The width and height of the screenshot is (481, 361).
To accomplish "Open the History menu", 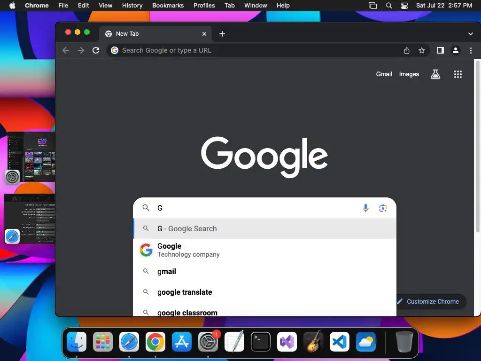I will click(132, 6).
